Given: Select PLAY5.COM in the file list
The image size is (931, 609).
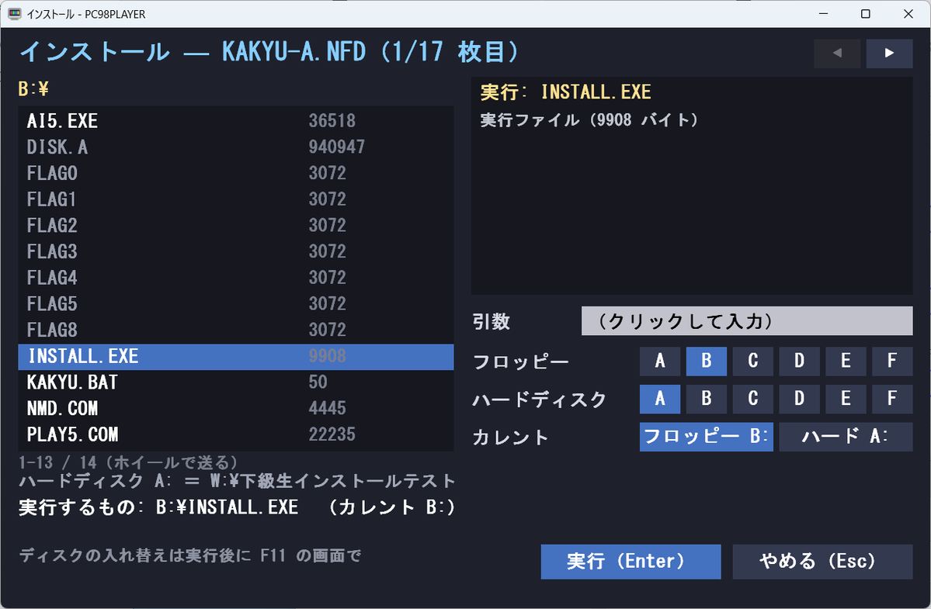Looking at the screenshot, I should click(x=236, y=434).
